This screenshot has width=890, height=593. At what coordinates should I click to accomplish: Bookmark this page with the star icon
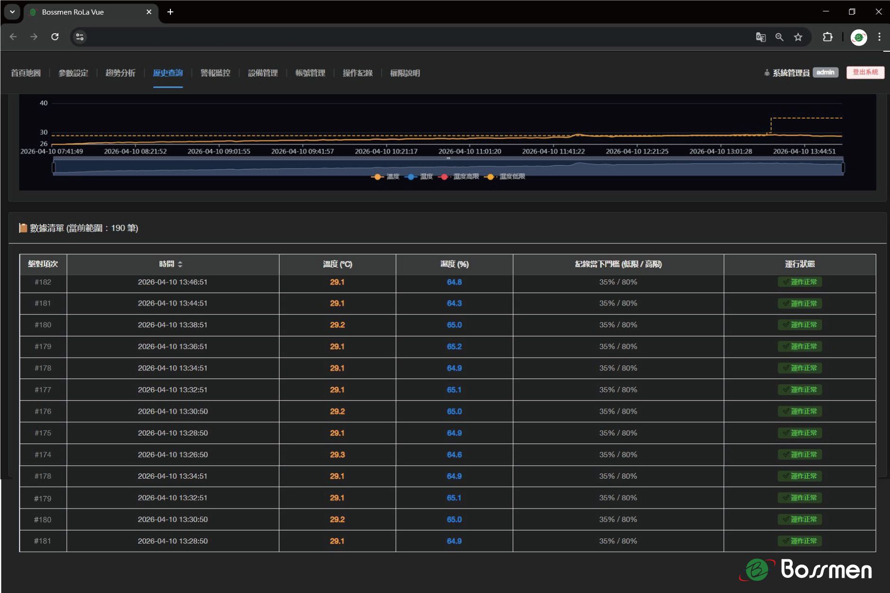pos(798,37)
